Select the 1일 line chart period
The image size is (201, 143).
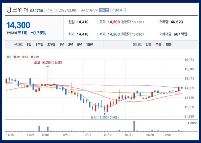pyautogui.click(x=29, y=45)
